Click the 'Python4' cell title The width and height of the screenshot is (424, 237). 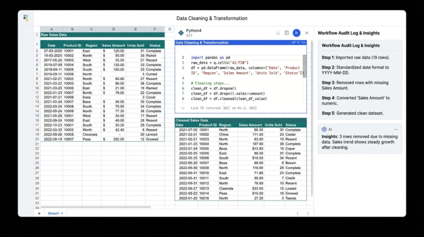194,30
